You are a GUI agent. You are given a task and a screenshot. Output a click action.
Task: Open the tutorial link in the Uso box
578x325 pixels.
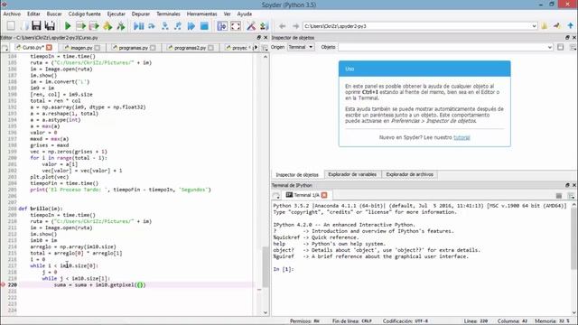coord(461,137)
